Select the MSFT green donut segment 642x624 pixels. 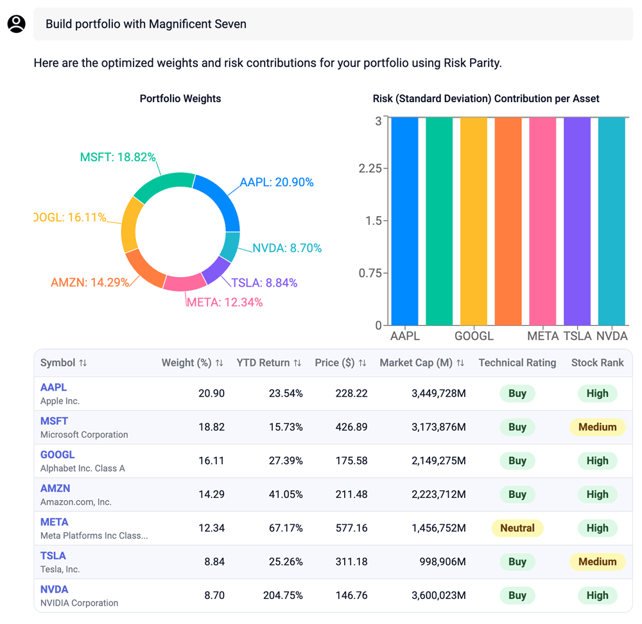[164, 184]
